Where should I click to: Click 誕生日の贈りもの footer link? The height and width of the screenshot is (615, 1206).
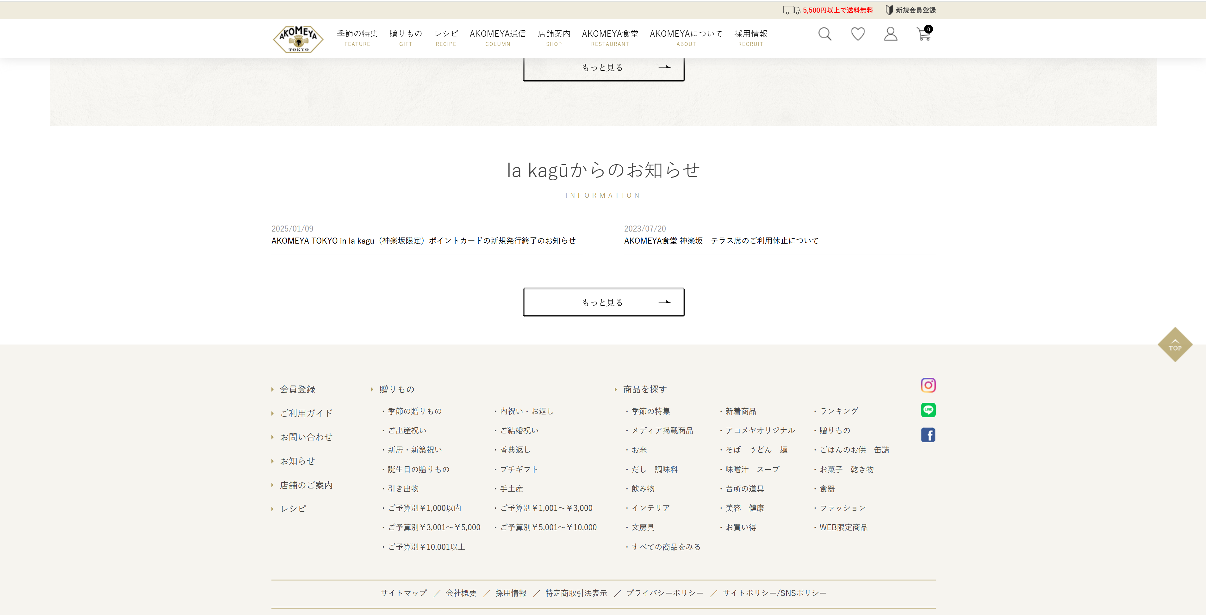coord(418,469)
